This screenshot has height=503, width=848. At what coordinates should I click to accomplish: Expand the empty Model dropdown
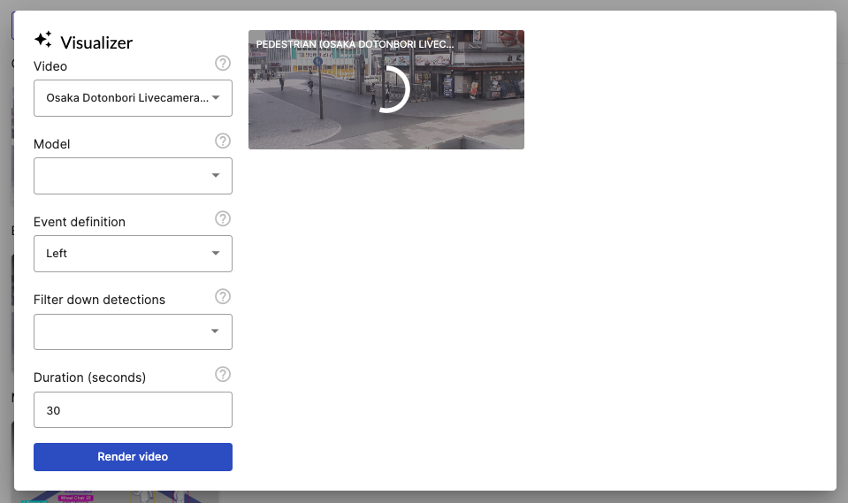[x=133, y=176]
